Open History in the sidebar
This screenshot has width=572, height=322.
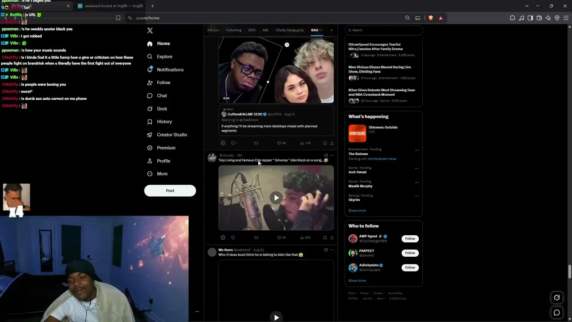(160, 122)
